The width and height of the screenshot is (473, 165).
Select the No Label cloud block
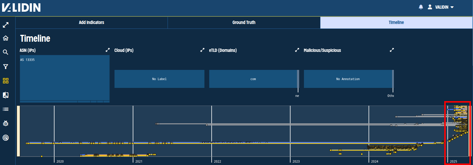click(159, 79)
